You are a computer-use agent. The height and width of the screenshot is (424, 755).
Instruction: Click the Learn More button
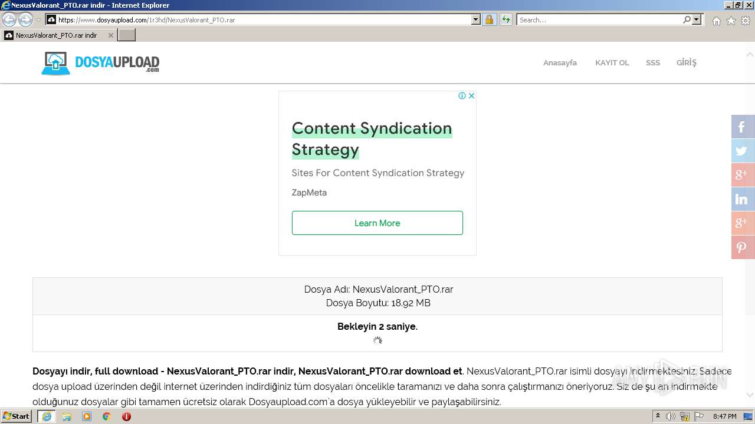[x=377, y=223]
